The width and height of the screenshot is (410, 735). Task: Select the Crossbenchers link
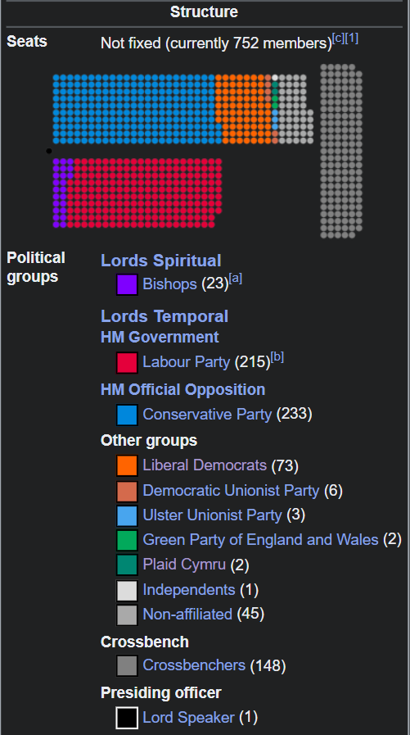pos(194,665)
